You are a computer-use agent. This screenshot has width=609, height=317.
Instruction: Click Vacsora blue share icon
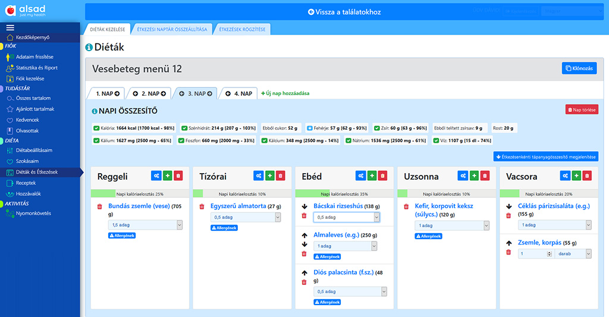(x=565, y=176)
